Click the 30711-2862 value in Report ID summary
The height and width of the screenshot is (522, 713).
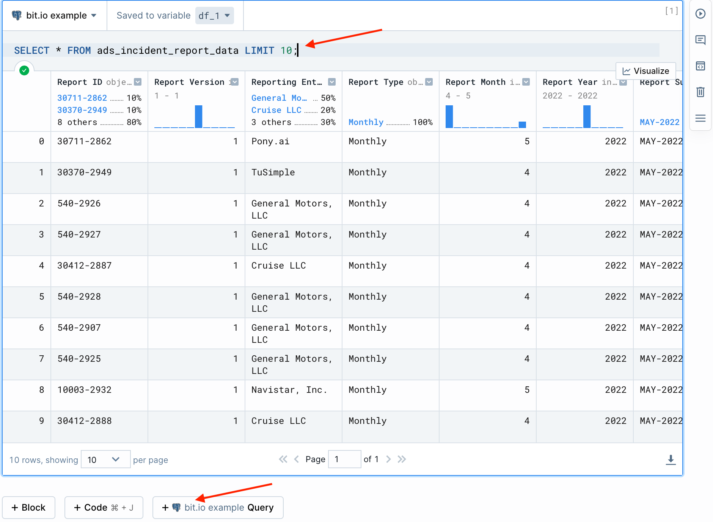(x=82, y=98)
